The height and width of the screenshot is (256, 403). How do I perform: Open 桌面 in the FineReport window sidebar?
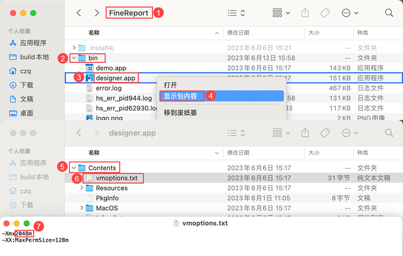point(21,113)
